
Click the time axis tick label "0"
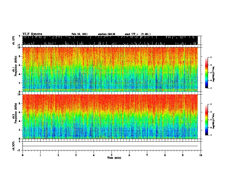[23, 155]
